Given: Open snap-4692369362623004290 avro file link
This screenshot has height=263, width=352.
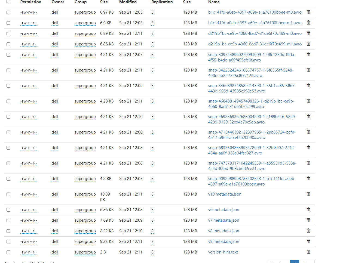Looking at the screenshot, I should (x=252, y=119).
